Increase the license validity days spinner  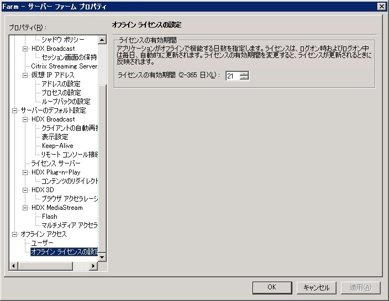[x=244, y=73]
